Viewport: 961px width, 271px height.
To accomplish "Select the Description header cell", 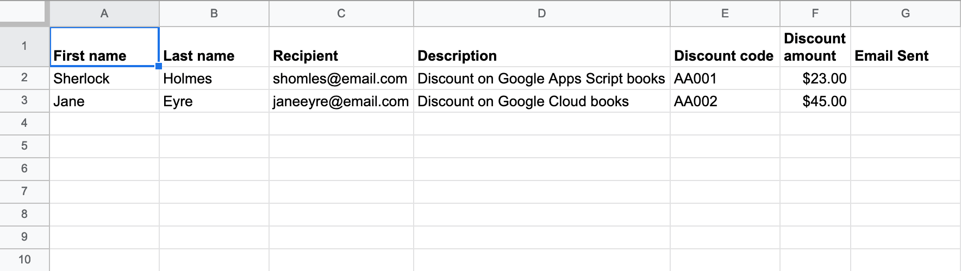I will coord(542,47).
